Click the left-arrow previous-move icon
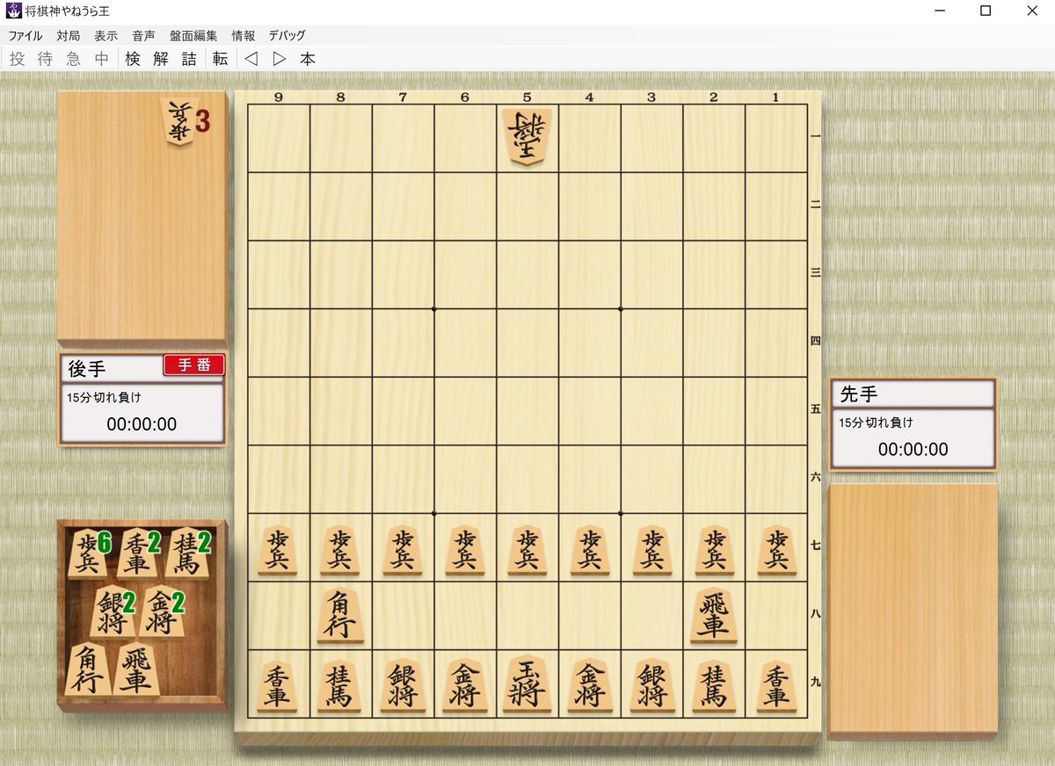 (250, 59)
